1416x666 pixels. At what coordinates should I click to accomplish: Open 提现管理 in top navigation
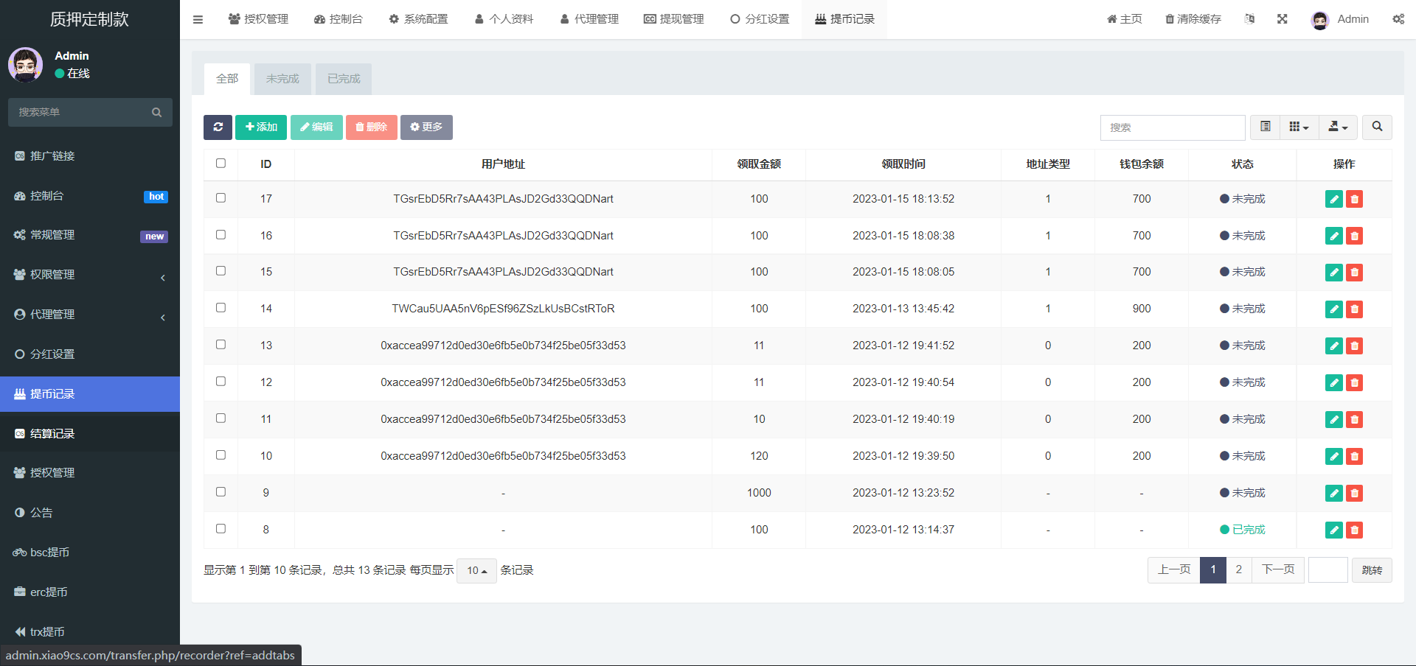674,19
